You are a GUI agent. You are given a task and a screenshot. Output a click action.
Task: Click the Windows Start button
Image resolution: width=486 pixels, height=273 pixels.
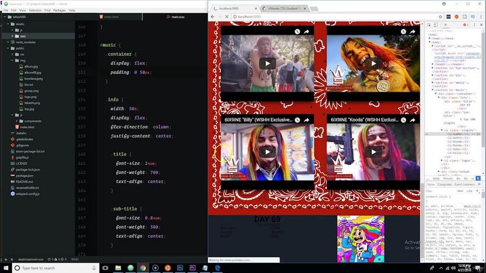(x=5, y=268)
